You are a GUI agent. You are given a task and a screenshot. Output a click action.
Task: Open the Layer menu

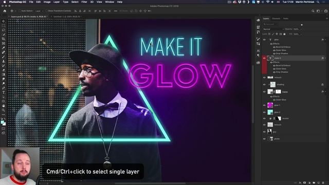[x=57, y=2]
